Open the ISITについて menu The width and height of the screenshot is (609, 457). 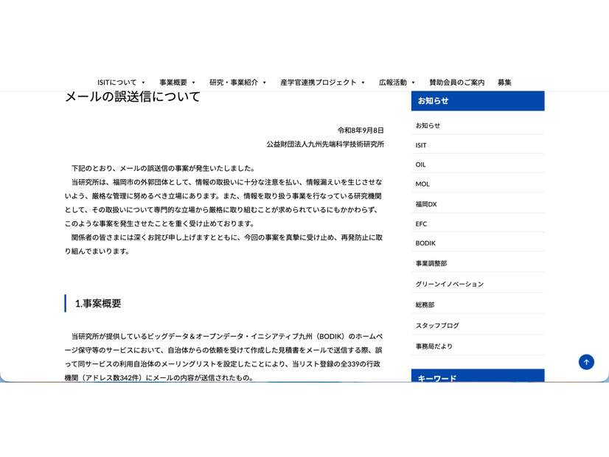[x=117, y=83]
